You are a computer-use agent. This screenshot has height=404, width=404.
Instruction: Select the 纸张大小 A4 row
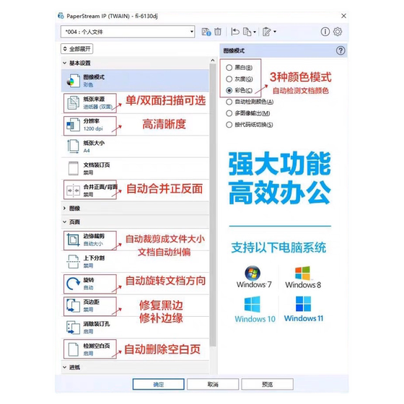click(x=135, y=146)
